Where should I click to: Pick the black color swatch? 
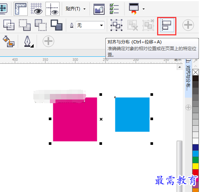pyautogui.click(x=196, y=79)
